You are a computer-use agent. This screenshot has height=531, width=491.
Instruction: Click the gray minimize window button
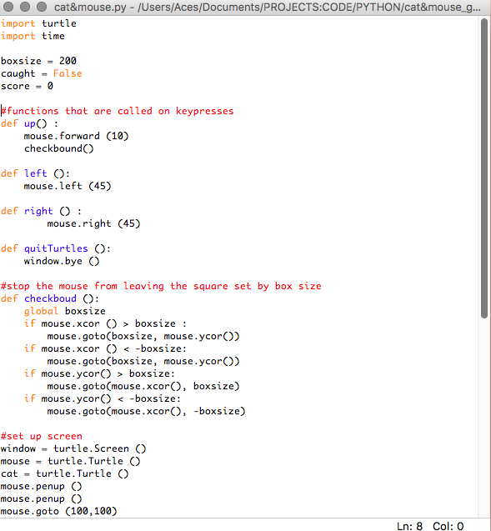(25, 7)
